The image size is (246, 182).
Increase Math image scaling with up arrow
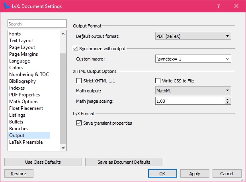coord(227,99)
